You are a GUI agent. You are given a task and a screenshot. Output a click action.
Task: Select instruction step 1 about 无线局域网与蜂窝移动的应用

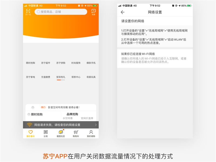pos(154,32)
